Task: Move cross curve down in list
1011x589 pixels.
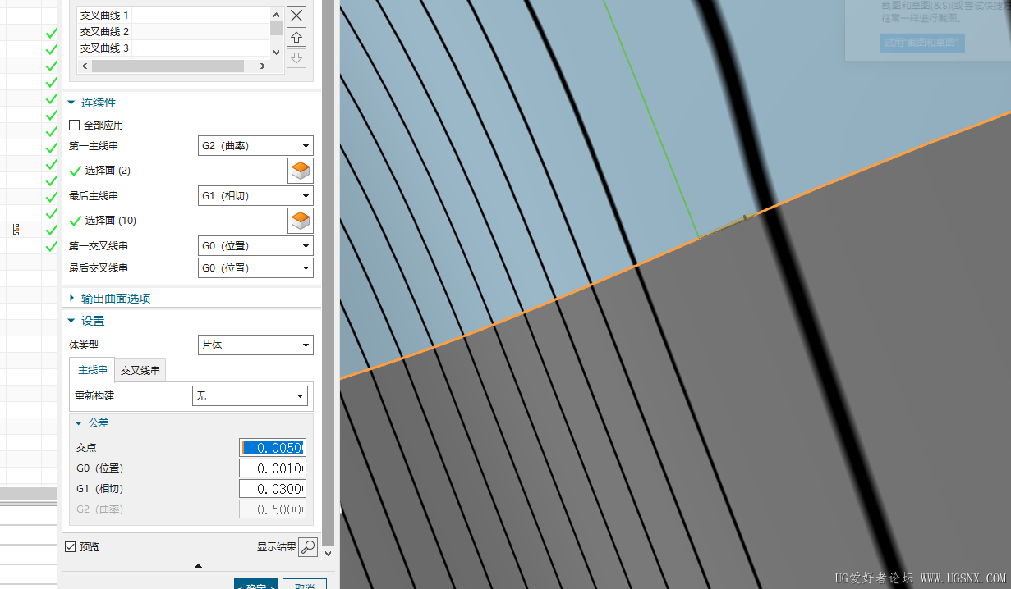Action: (297, 58)
